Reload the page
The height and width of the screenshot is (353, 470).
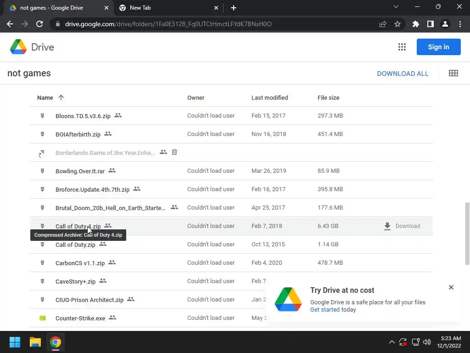(x=39, y=24)
